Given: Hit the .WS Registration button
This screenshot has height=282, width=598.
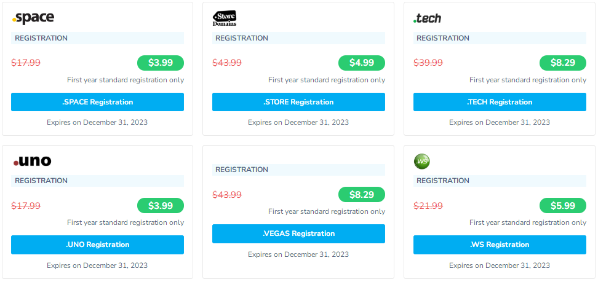Looking at the screenshot, I should (x=500, y=245).
